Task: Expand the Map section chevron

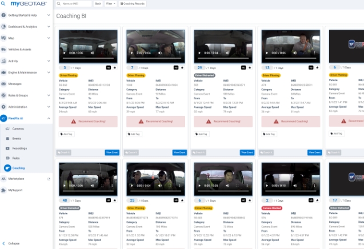Action: pos(49,38)
